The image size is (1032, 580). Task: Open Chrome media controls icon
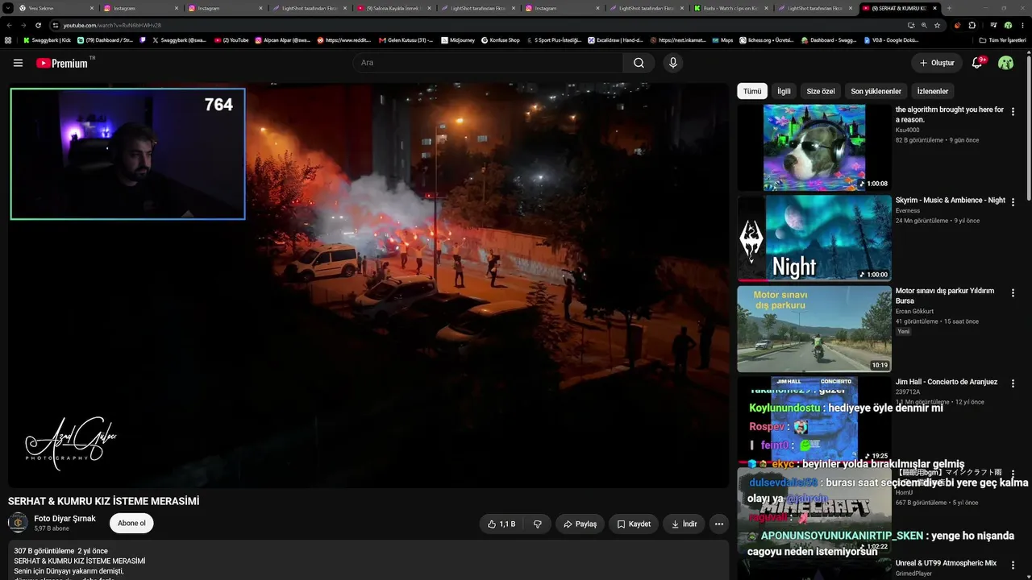[x=993, y=25]
